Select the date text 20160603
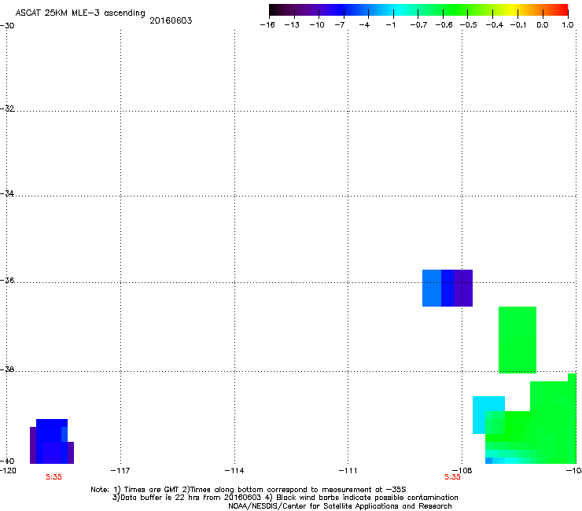The image size is (582, 511). [x=171, y=20]
